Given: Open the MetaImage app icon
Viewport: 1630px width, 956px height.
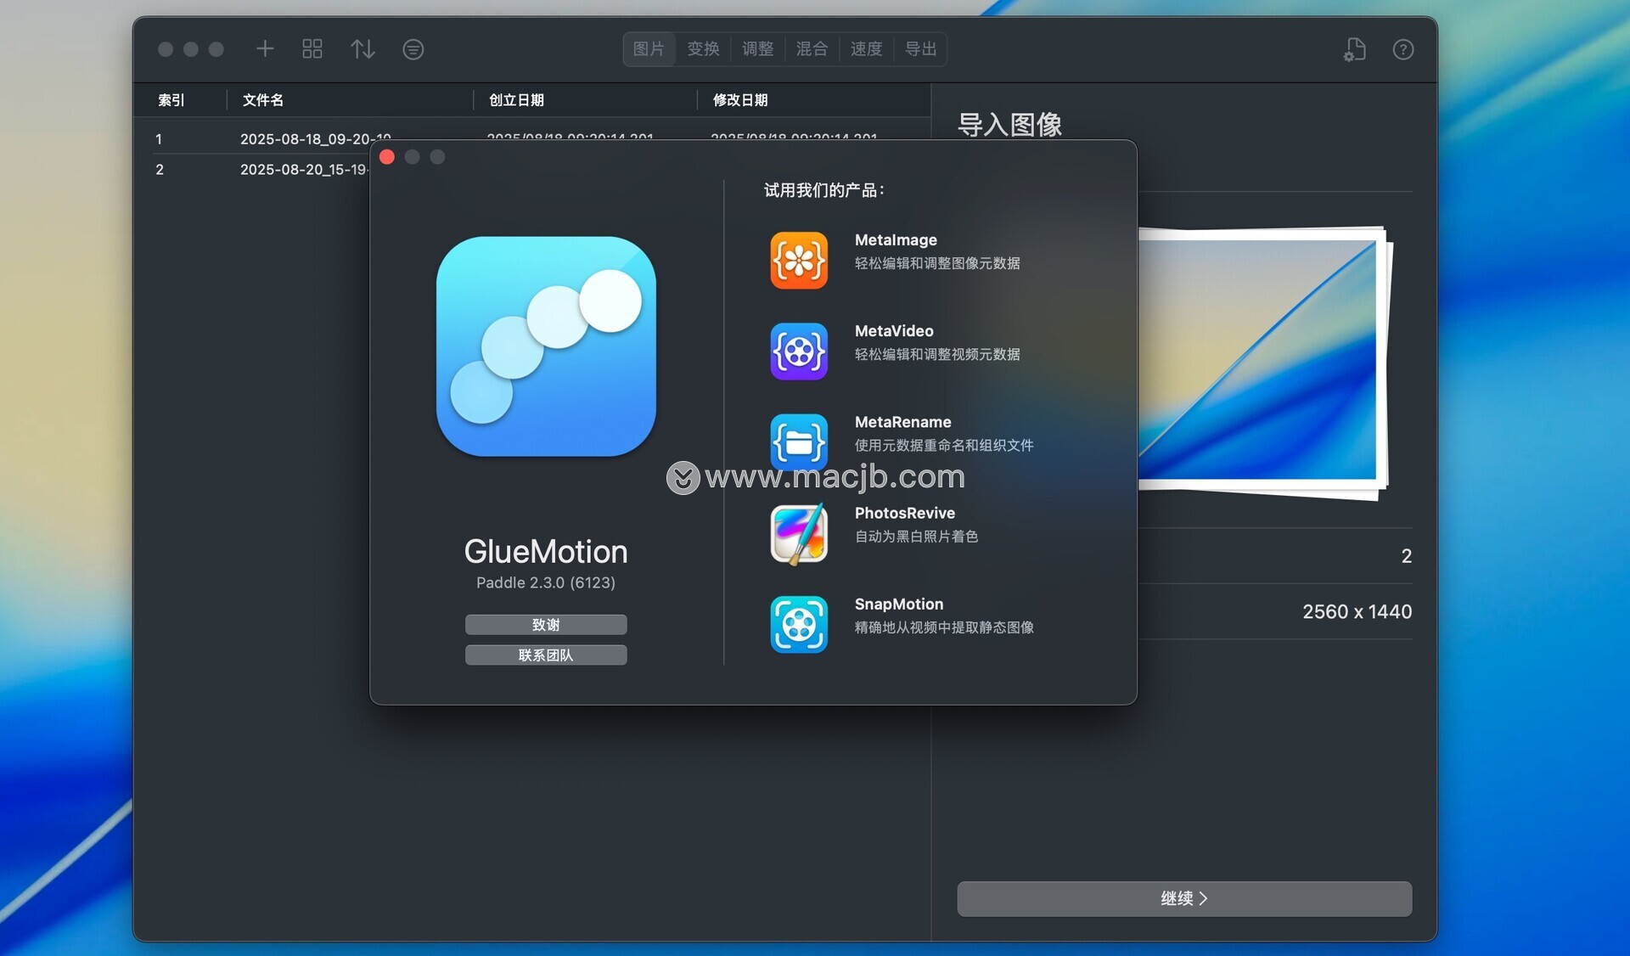Looking at the screenshot, I should [x=798, y=261].
